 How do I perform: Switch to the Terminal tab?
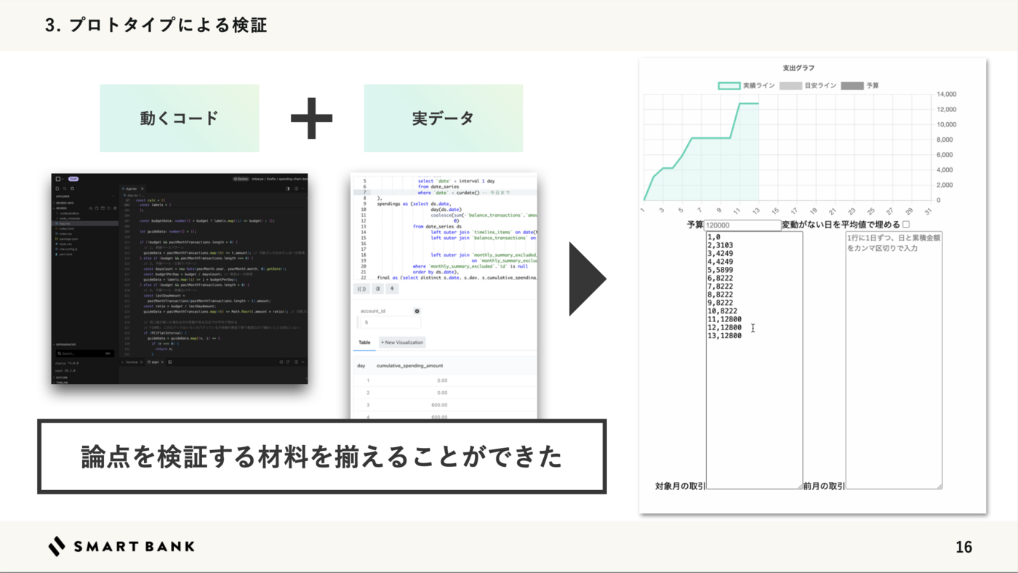(x=130, y=362)
